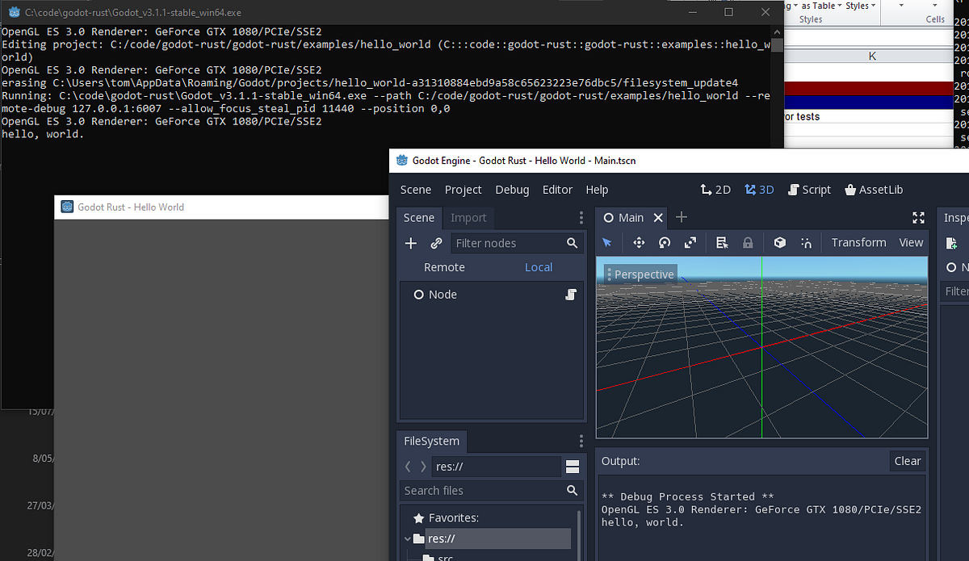
Task: Switch to the 3D workspace
Action: point(759,190)
